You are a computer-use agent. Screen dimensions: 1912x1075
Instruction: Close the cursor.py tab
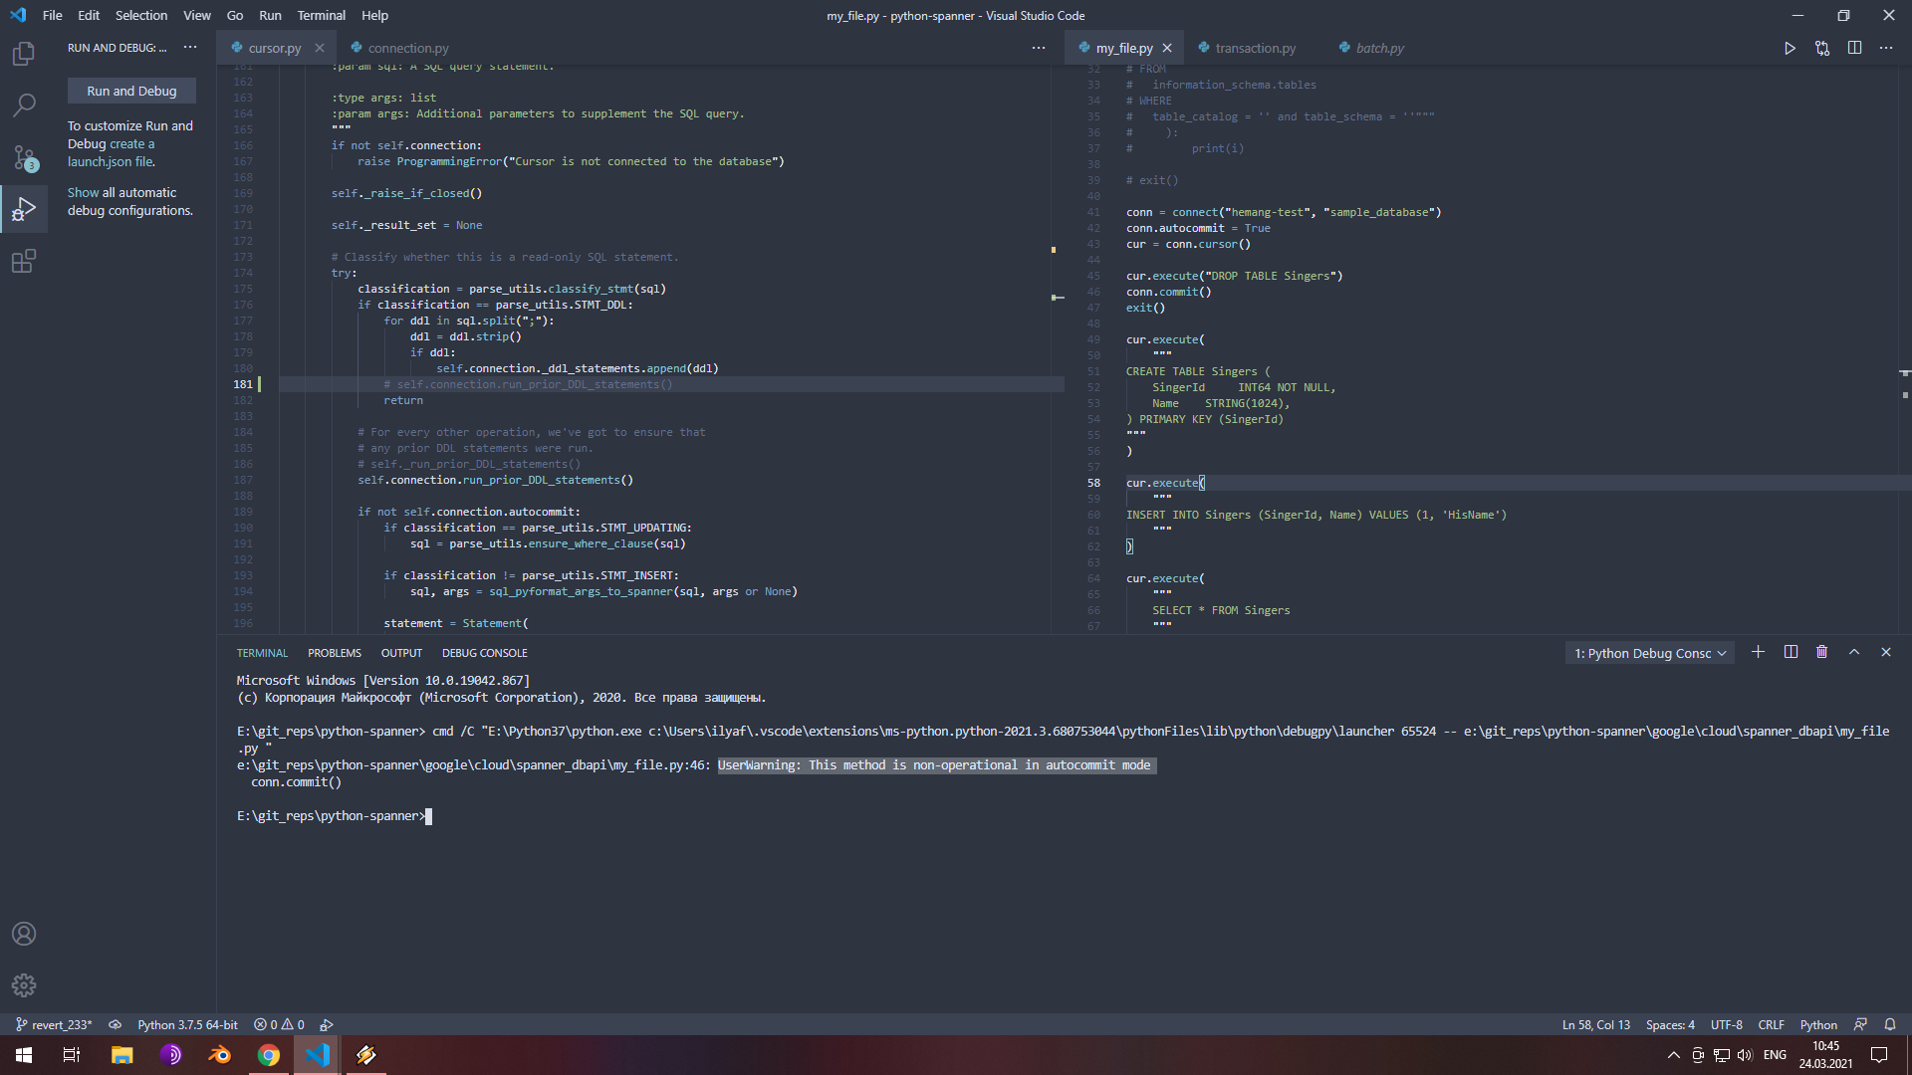coord(319,48)
